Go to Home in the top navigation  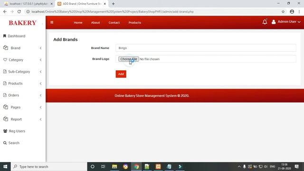[x=78, y=22]
